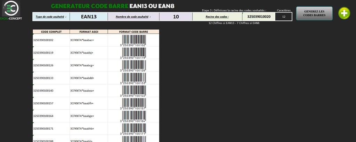Click the green plus icon

(344, 13)
